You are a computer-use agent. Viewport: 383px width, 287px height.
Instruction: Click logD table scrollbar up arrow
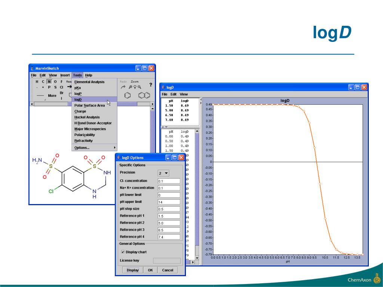click(x=197, y=131)
